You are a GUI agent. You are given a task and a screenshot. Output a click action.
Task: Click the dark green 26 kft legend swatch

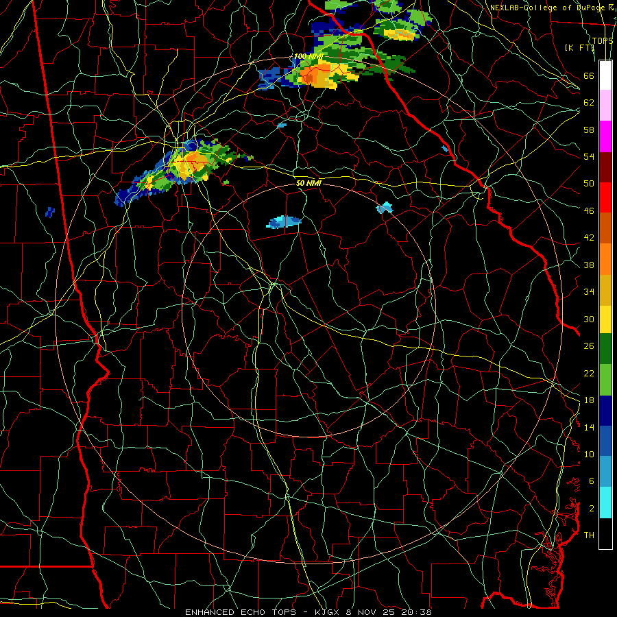605,349
